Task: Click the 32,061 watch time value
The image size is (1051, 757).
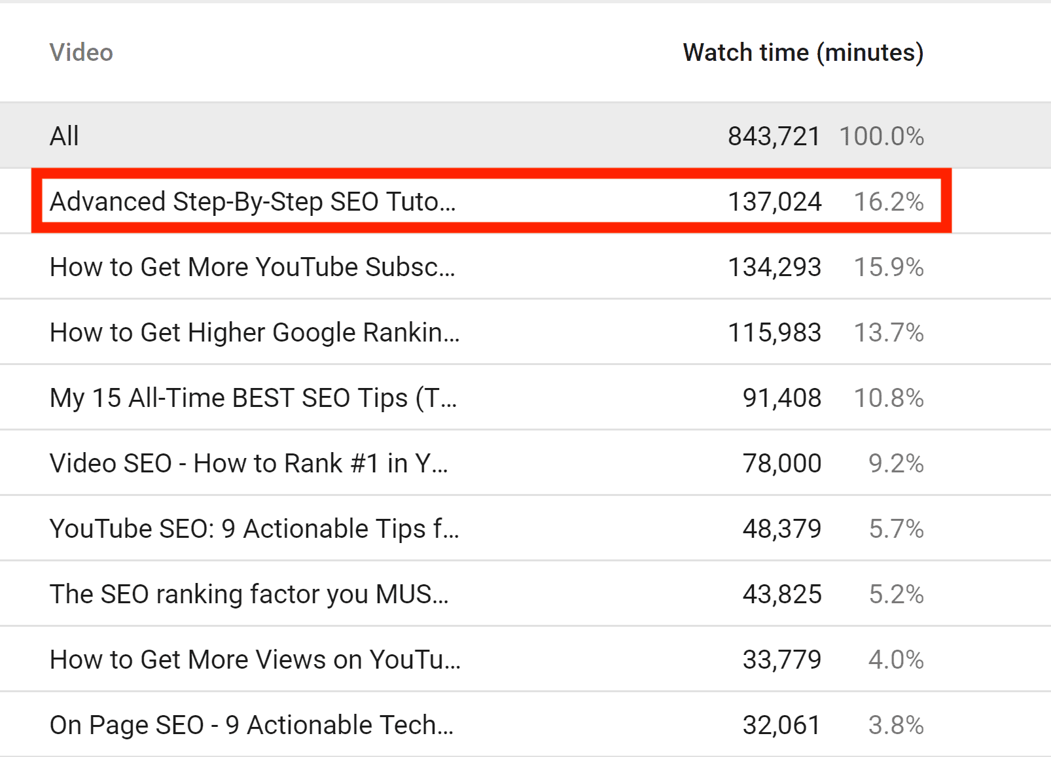Action: (781, 725)
